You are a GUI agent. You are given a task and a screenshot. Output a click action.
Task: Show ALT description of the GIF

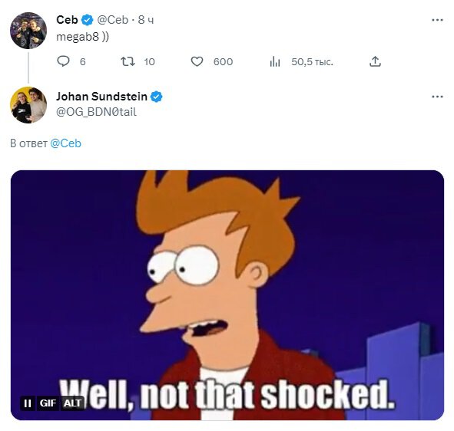point(72,403)
